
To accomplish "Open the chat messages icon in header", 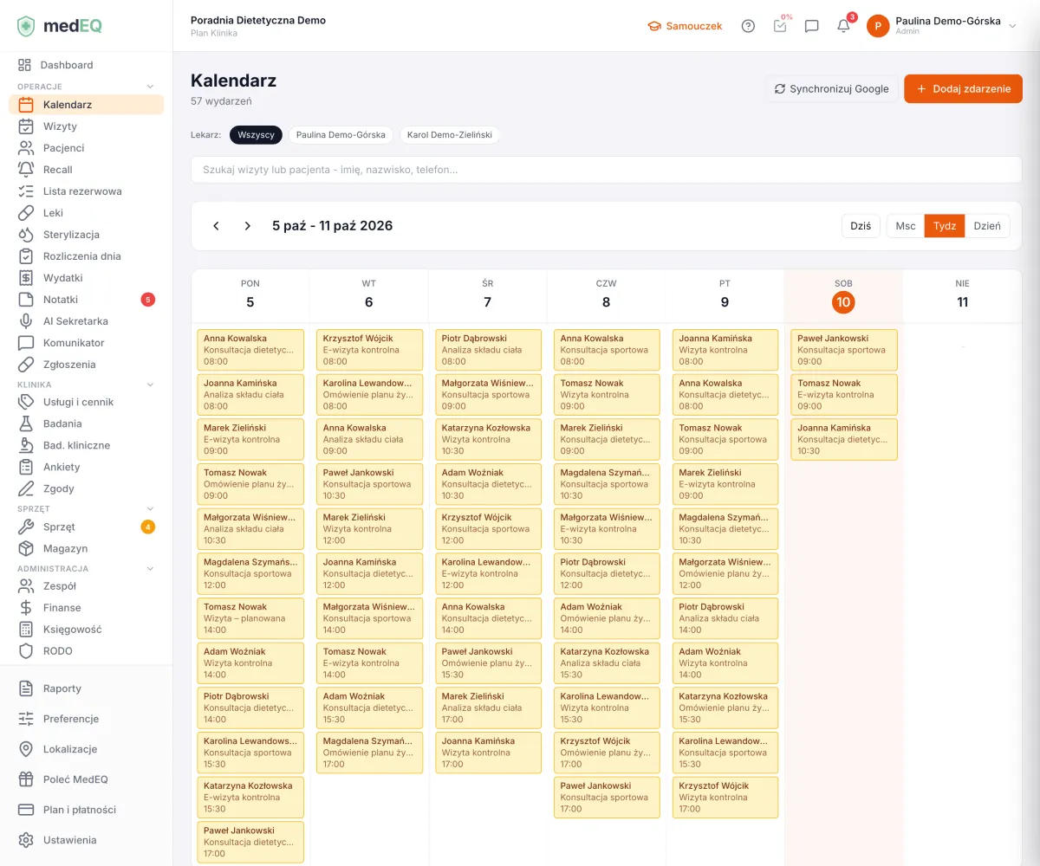I will 812,26.
